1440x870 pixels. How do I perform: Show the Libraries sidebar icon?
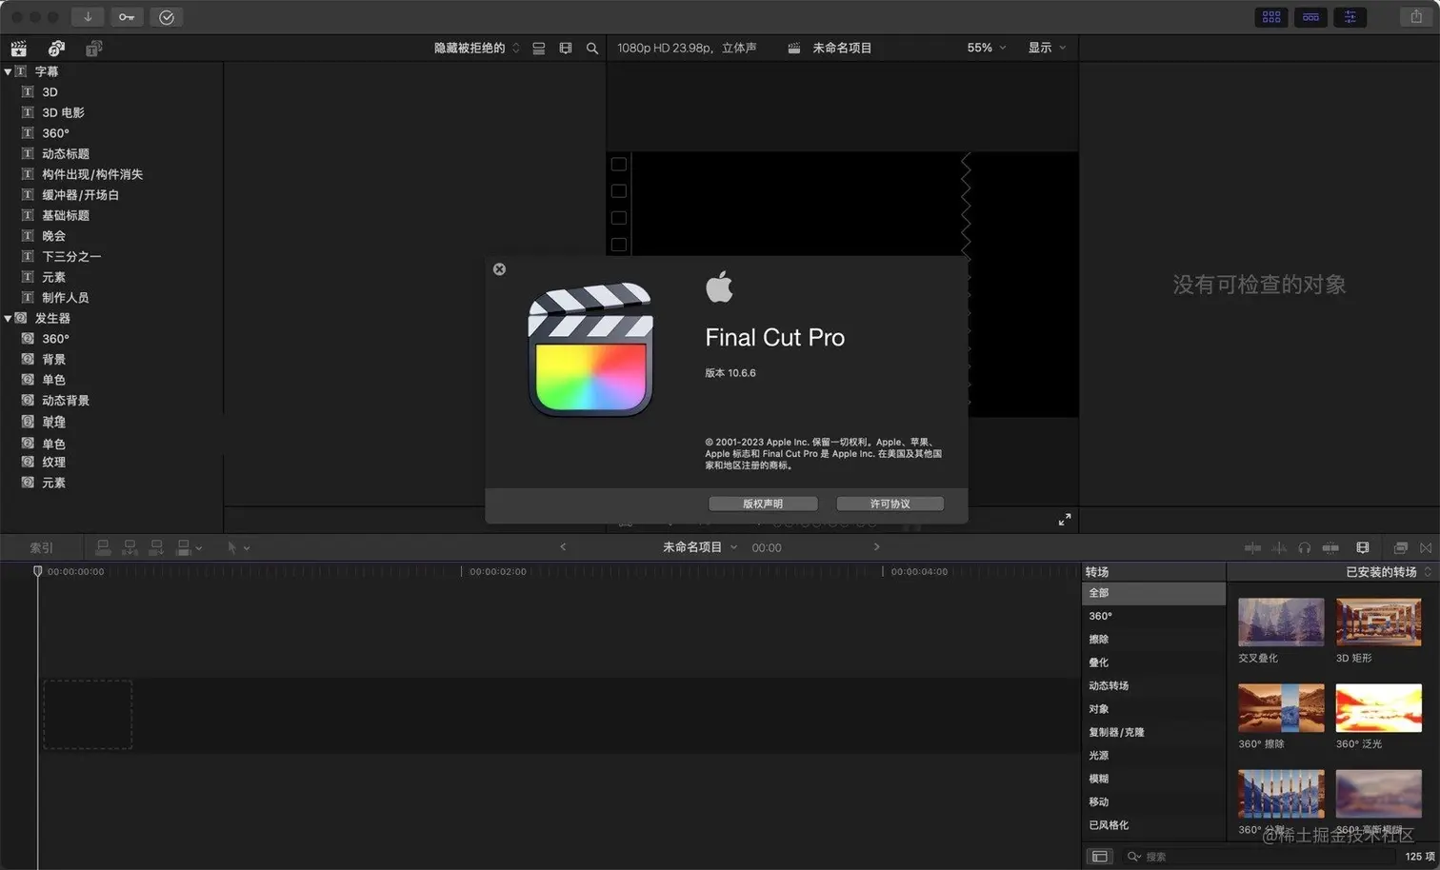pos(18,48)
